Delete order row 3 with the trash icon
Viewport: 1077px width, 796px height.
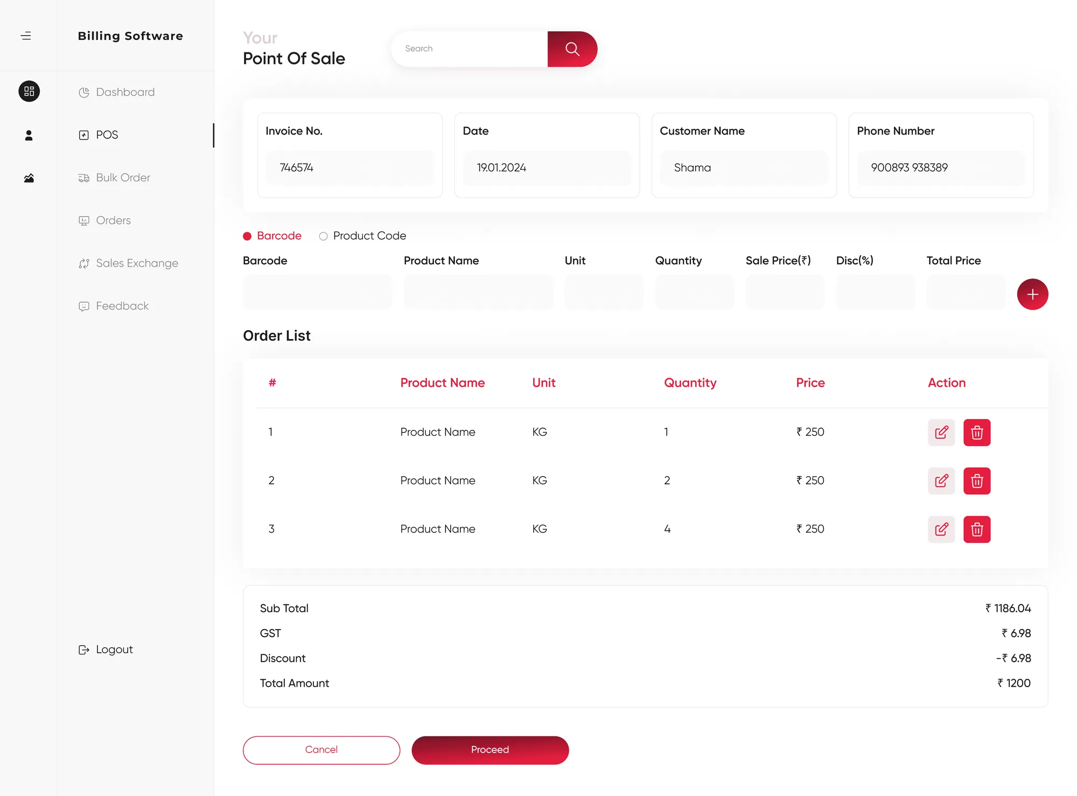977,529
